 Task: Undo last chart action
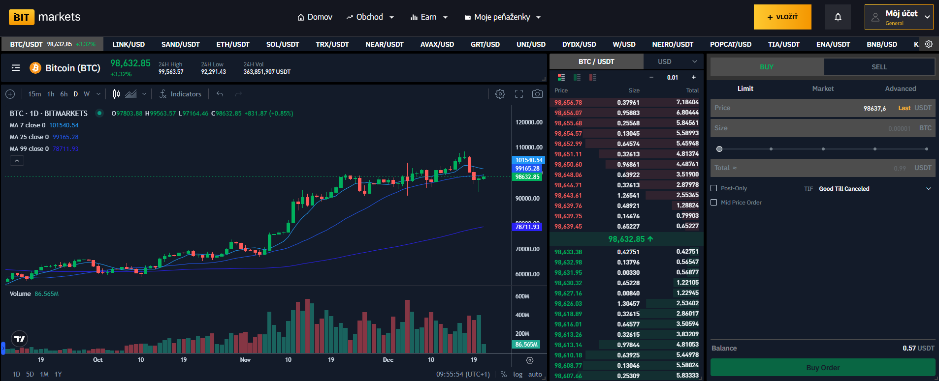[x=220, y=94]
